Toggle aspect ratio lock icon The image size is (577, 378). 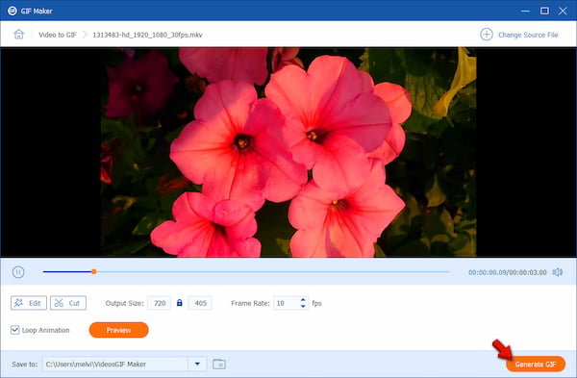click(179, 303)
